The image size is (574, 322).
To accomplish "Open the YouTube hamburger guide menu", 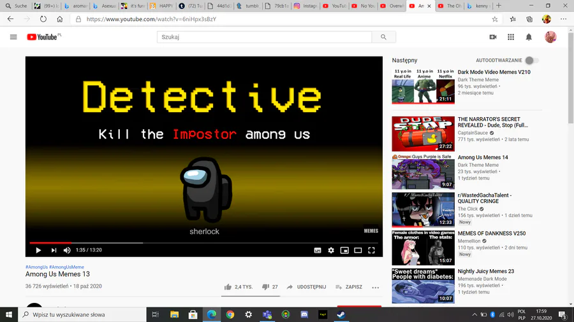I will click(13, 37).
